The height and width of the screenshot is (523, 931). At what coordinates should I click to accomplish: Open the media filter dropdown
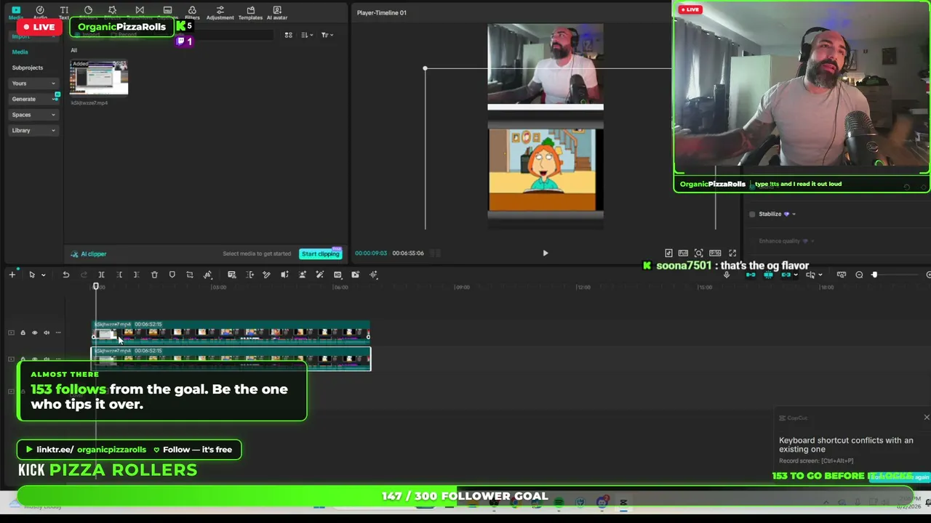coord(327,35)
